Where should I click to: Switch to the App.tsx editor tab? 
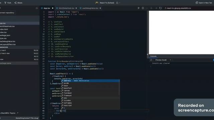[x=47, y=8]
